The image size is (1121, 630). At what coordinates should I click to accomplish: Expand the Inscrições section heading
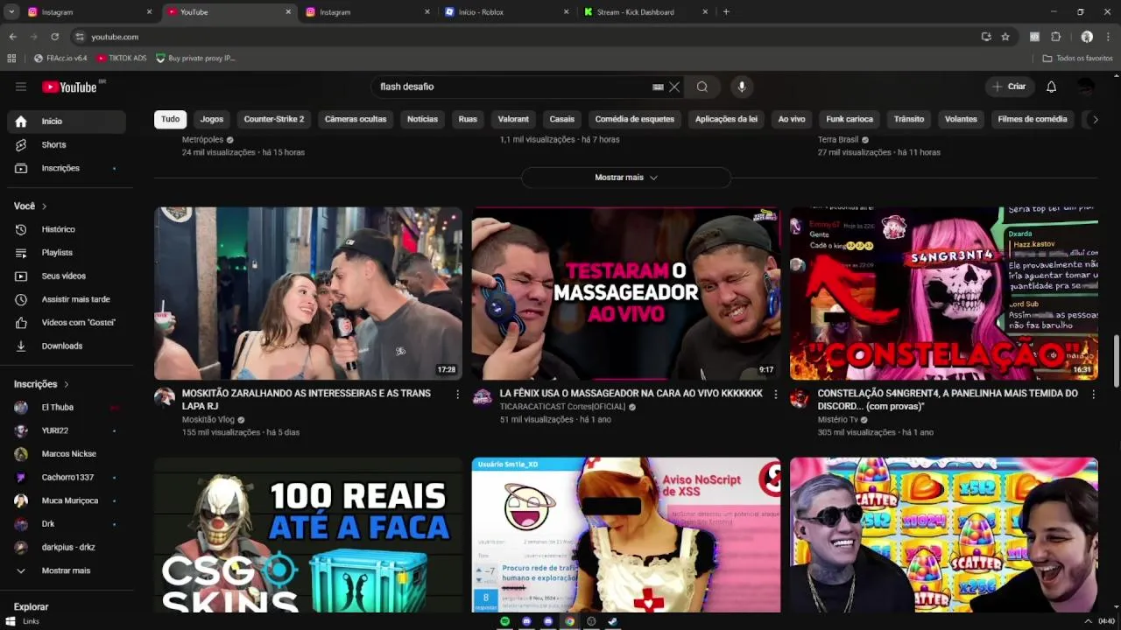tap(41, 384)
